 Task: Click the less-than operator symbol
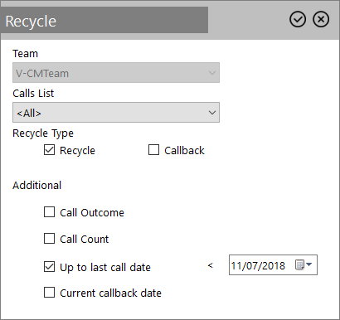tap(211, 265)
